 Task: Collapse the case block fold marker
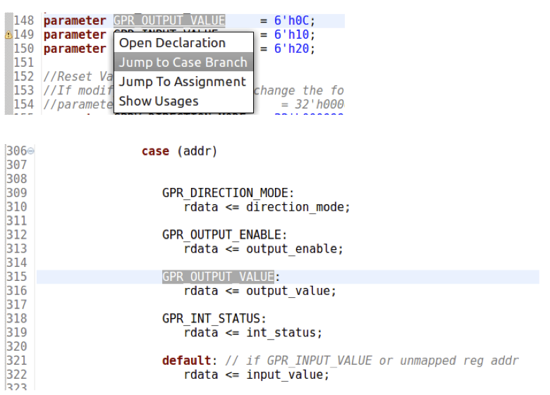pos(31,151)
